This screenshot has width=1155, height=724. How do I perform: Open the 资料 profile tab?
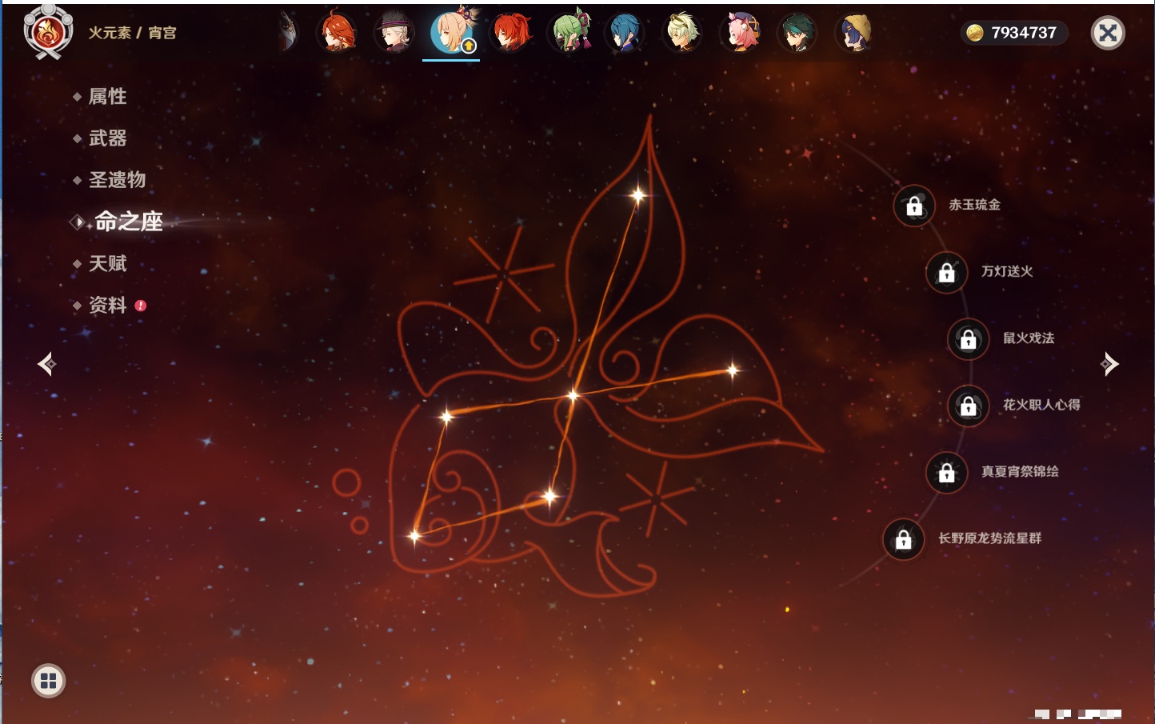coord(107,305)
